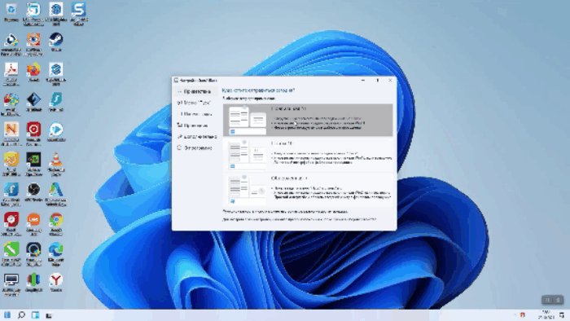Click the red tray icon near the clock

click(523, 314)
